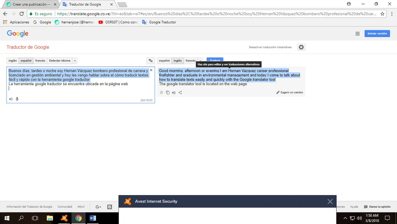Open Google Traductor bookmark
This screenshot has width=397, height=224.
(159, 22)
